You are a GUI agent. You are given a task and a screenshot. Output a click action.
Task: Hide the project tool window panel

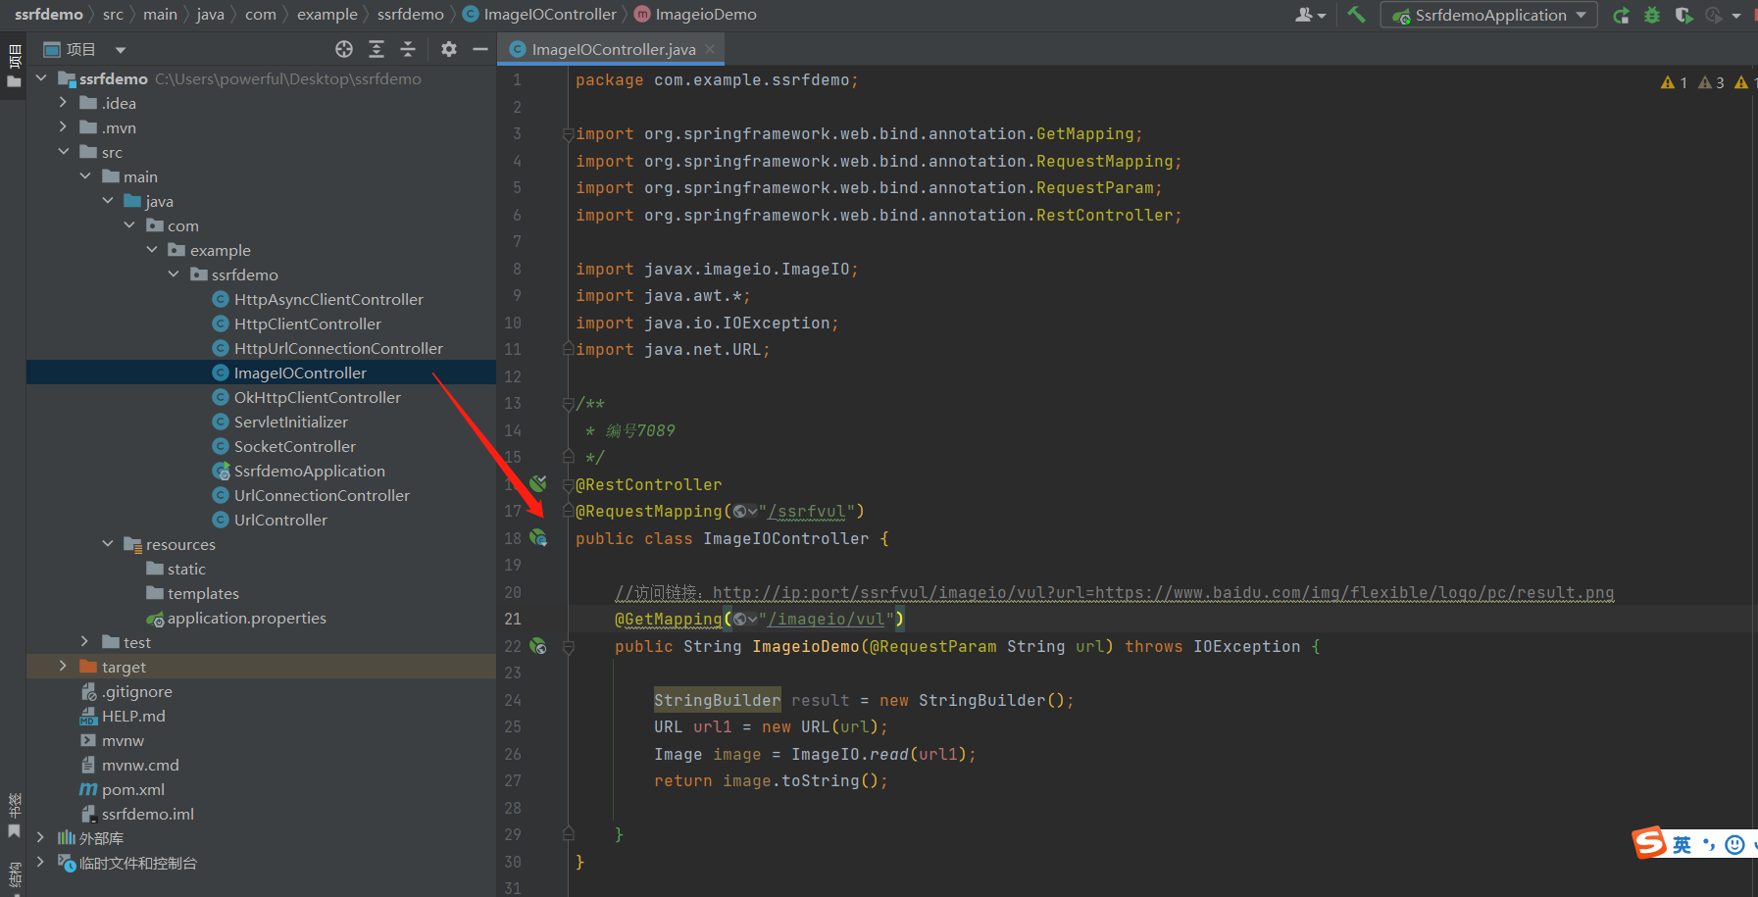click(x=480, y=49)
